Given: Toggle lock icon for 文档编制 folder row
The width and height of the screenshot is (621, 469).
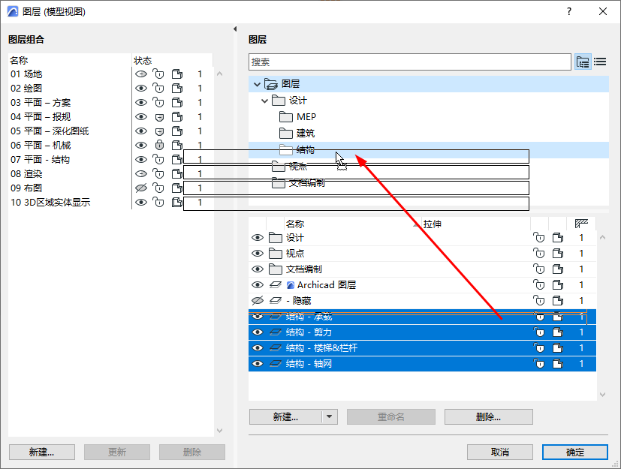Looking at the screenshot, I should click(x=538, y=269).
